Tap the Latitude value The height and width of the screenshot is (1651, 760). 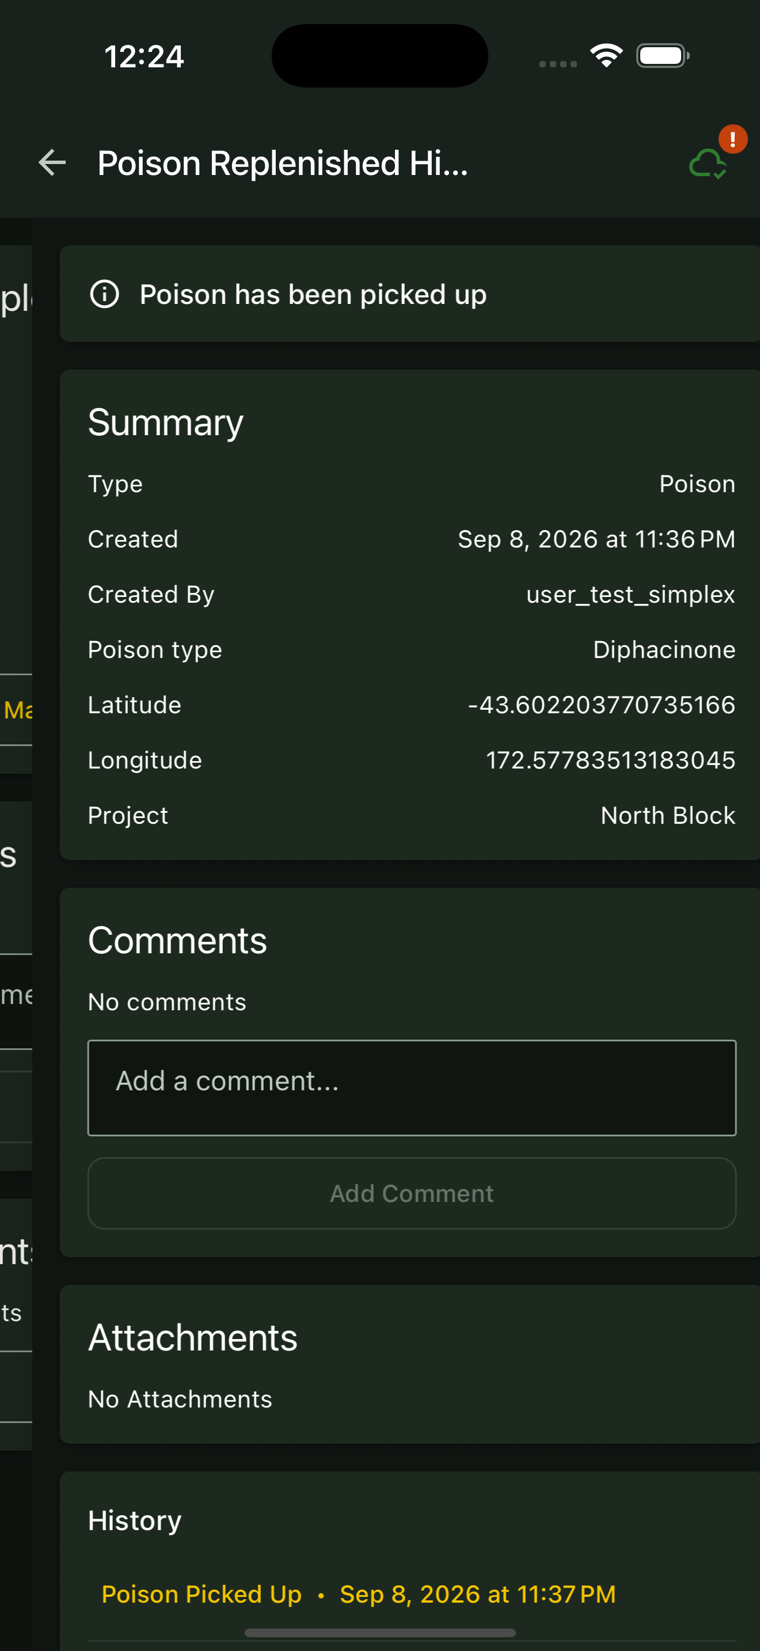[601, 705]
